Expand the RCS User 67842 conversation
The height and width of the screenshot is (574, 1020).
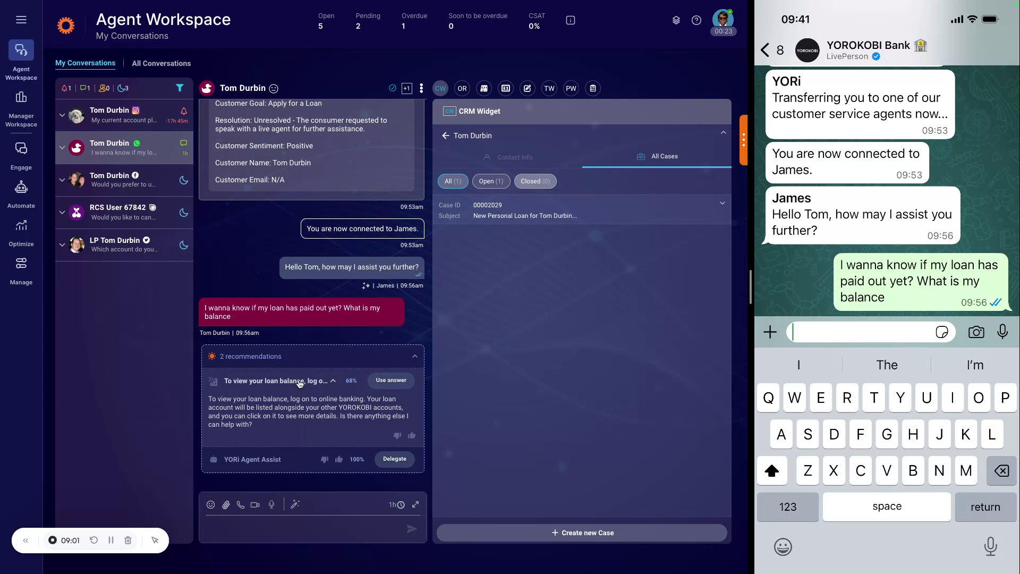(62, 213)
